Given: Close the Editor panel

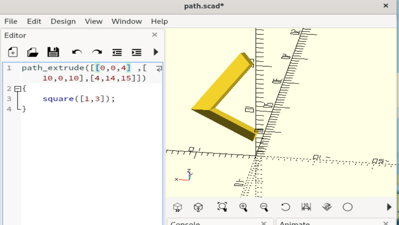Looking at the screenshot, I should tap(155, 35).
